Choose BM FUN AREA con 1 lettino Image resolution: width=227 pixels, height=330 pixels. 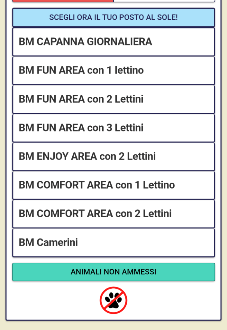[x=113, y=71]
